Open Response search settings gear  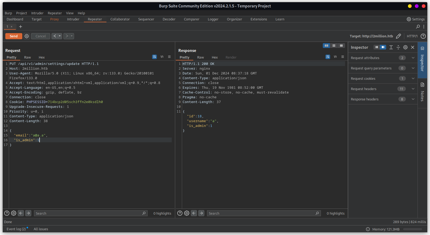coord(187,213)
